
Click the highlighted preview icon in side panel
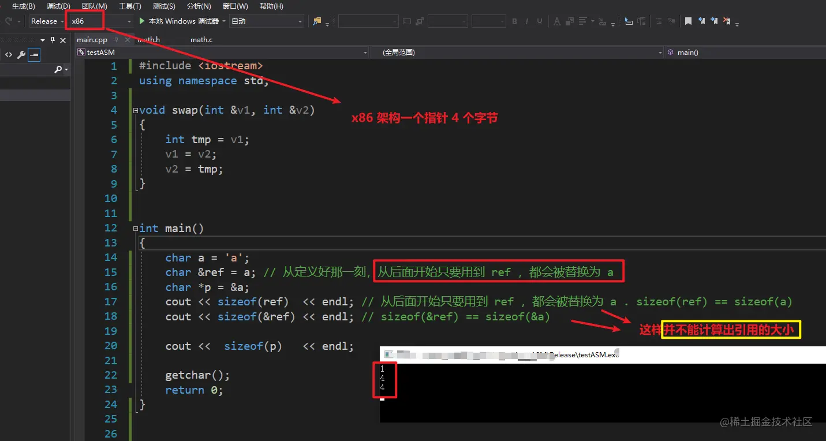pyautogui.click(x=34, y=55)
